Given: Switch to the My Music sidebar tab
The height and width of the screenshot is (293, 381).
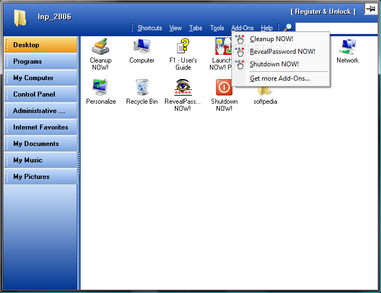Looking at the screenshot, I should (x=41, y=160).
